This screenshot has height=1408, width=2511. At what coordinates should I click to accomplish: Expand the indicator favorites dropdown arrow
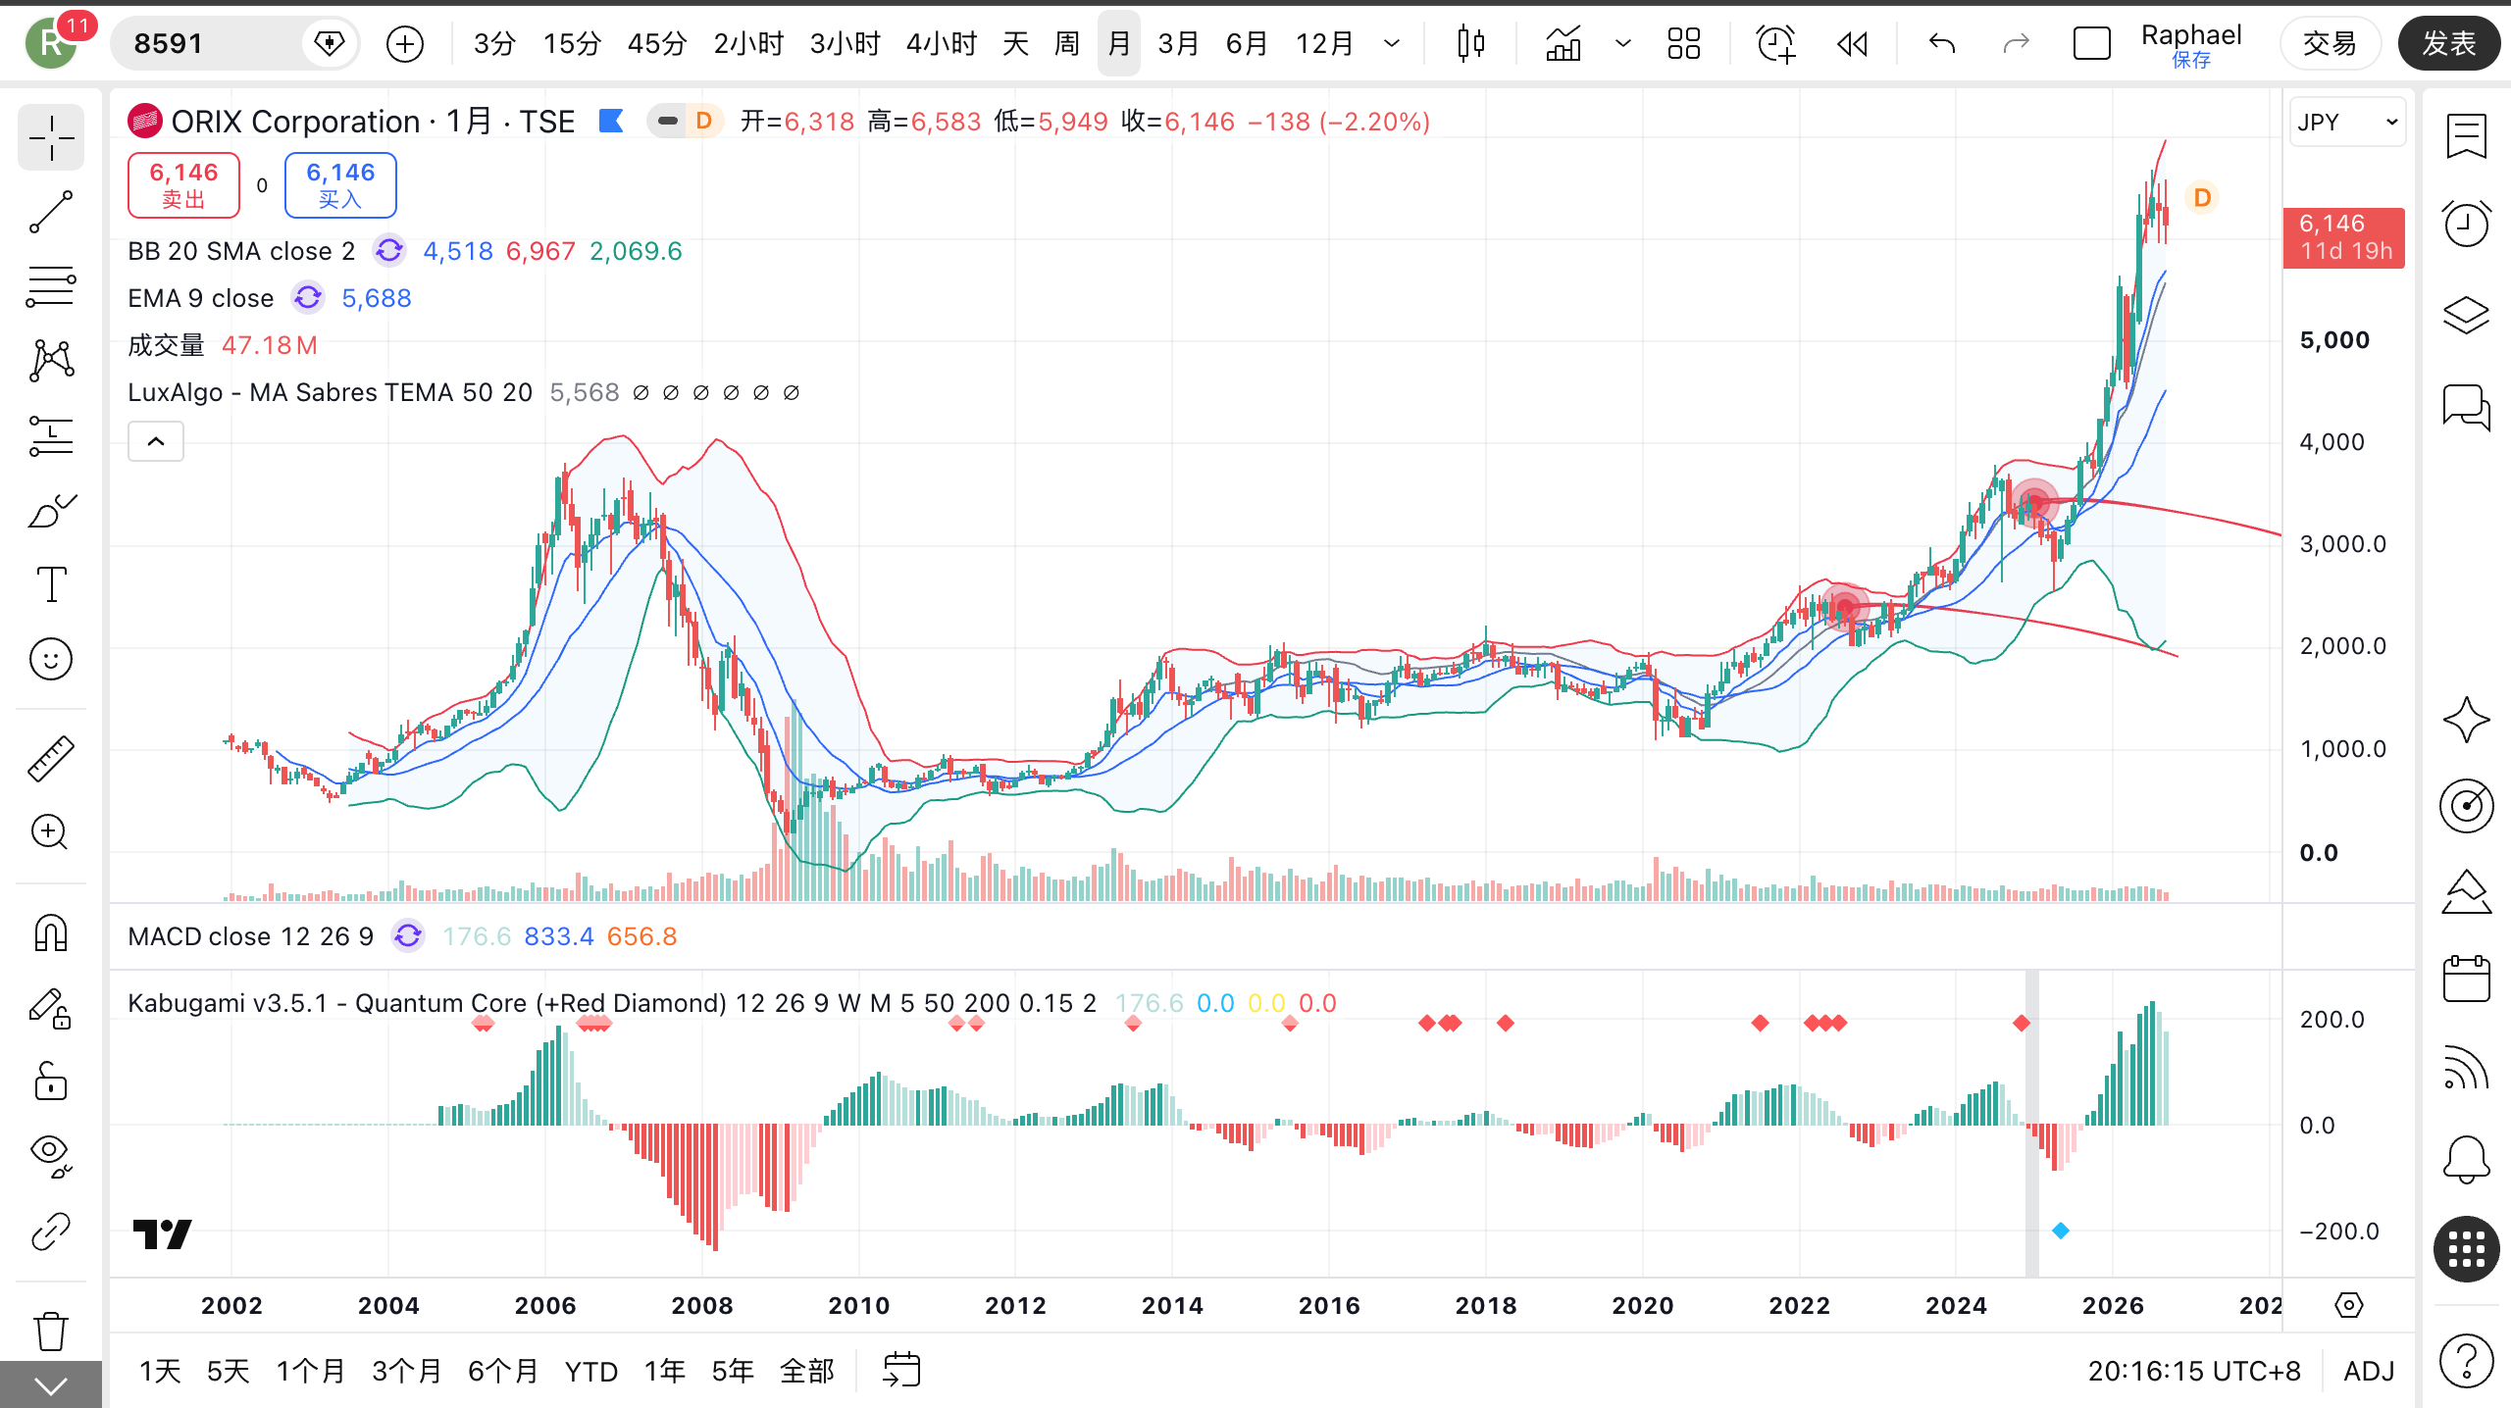click(x=1622, y=43)
